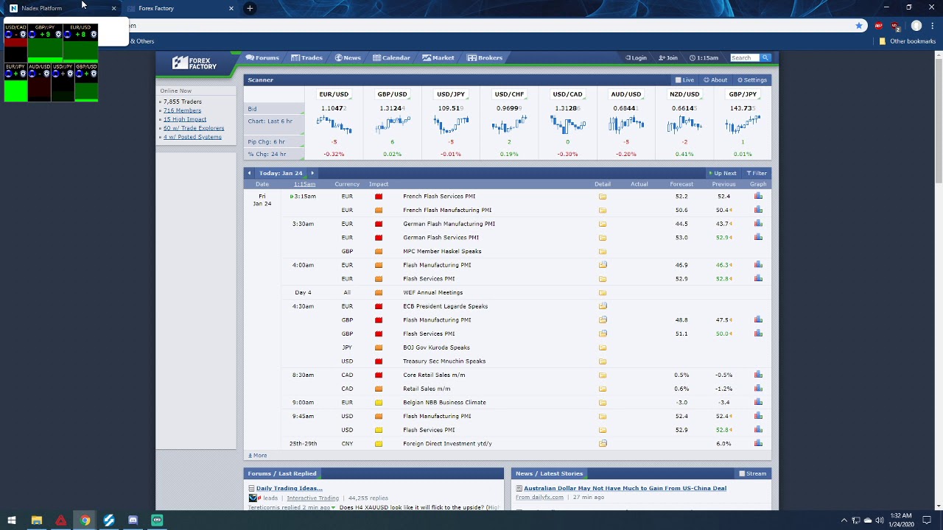The image size is (943, 530).
Task: Open Chrome profile avatar
Action: (x=916, y=26)
